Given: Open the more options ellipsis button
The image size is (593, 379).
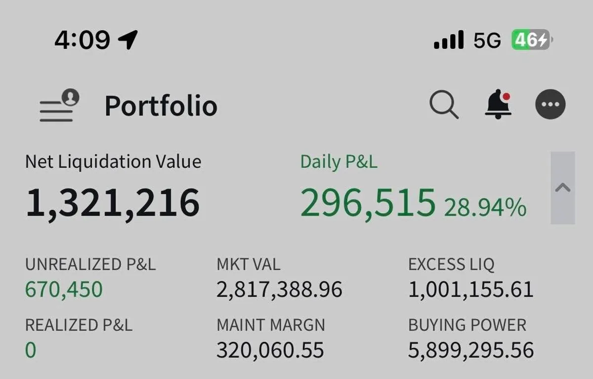Looking at the screenshot, I should 551,105.
